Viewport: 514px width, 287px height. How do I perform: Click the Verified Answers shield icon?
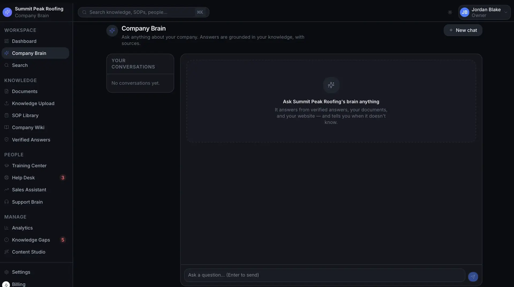pyautogui.click(x=7, y=139)
